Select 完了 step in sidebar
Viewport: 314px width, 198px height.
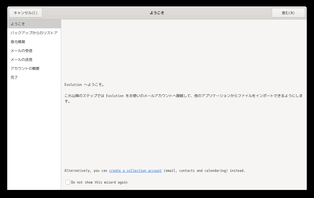click(x=34, y=77)
